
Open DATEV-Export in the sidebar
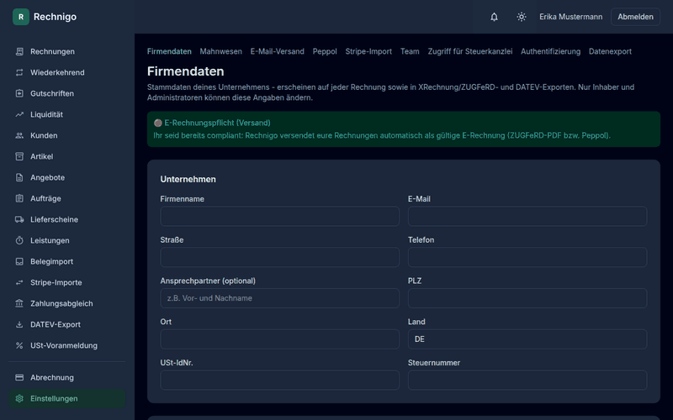(x=67, y=324)
